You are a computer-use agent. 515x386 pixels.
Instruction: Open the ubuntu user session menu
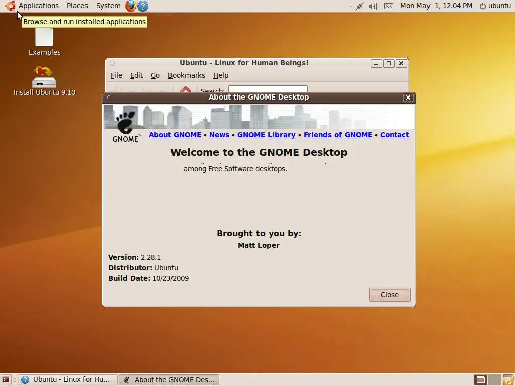(x=495, y=6)
